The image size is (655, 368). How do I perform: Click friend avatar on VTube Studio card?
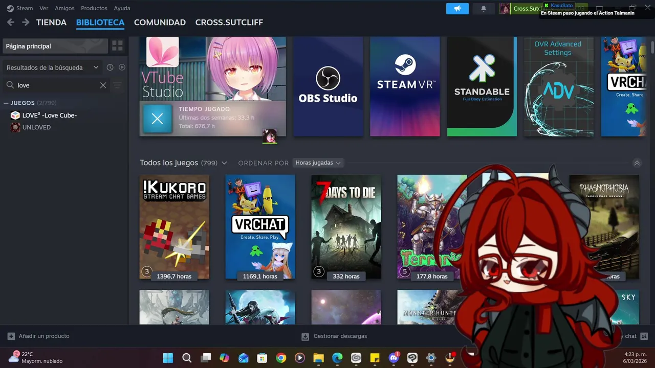click(x=270, y=136)
